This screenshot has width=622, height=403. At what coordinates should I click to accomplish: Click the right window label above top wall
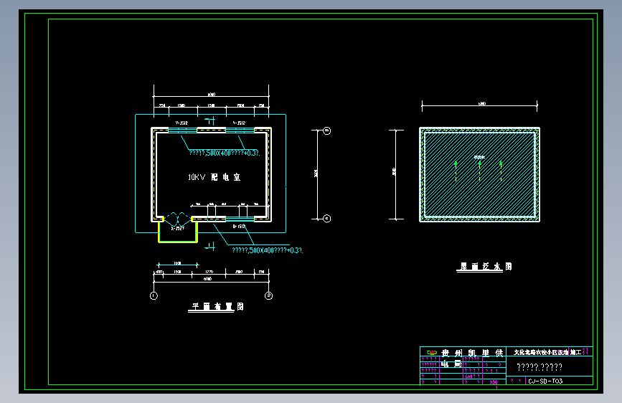pyautogui.click(x=239, y=123)
